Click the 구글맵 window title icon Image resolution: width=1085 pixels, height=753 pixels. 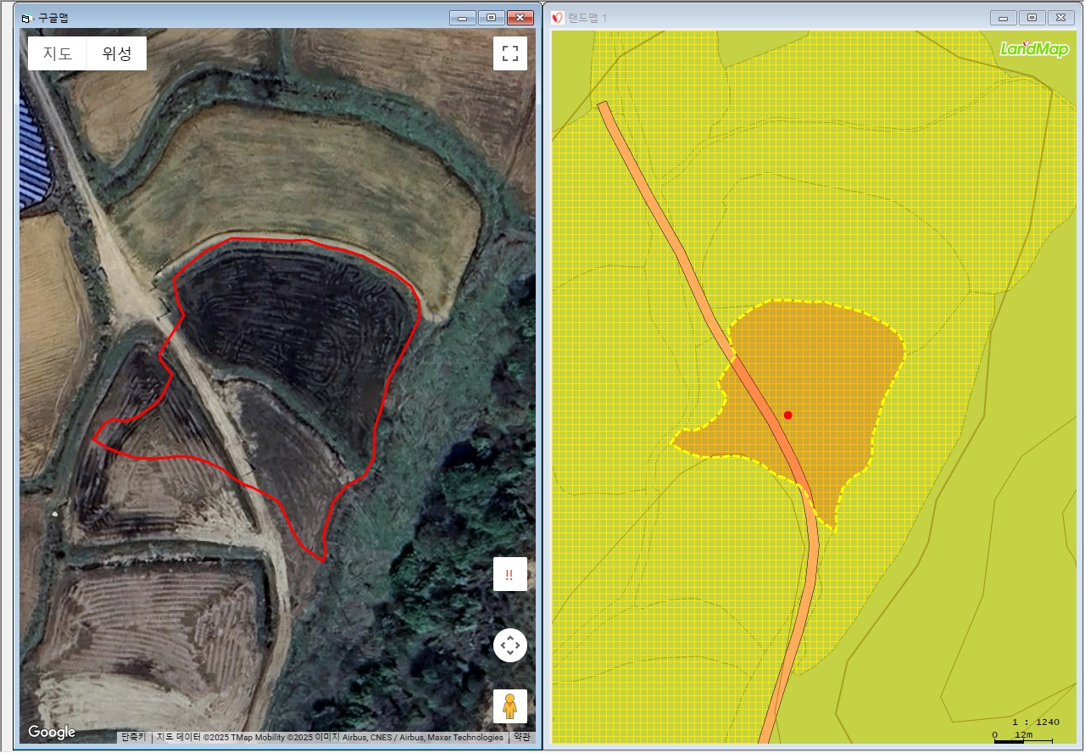(x=26, y=18)
